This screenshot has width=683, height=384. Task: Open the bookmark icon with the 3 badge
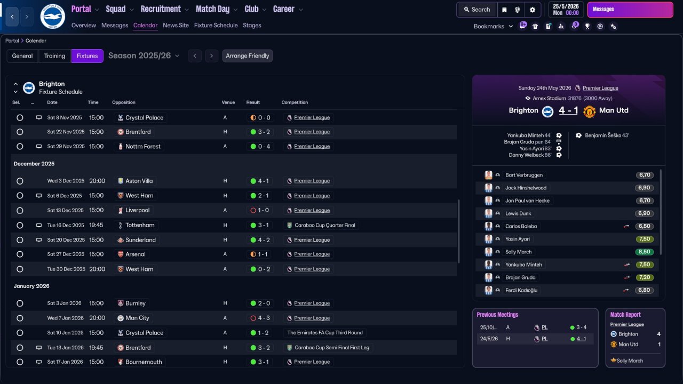574,26
